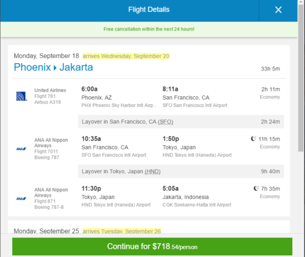Viewport: 305px width, 257px height.
Task: Close the Flight Details dialog
Action: point(278,10)
